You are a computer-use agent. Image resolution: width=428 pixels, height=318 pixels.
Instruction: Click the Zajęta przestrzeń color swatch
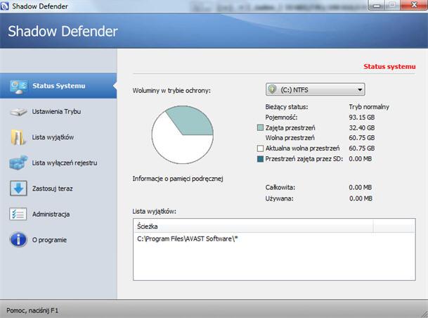coord(261,127)
